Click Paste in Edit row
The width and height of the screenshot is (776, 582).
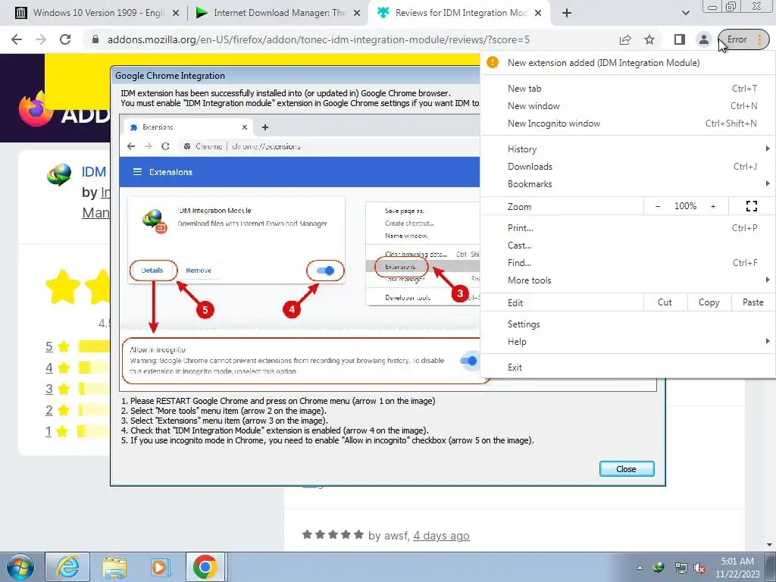pyautogui.click(x=753, y=302)
